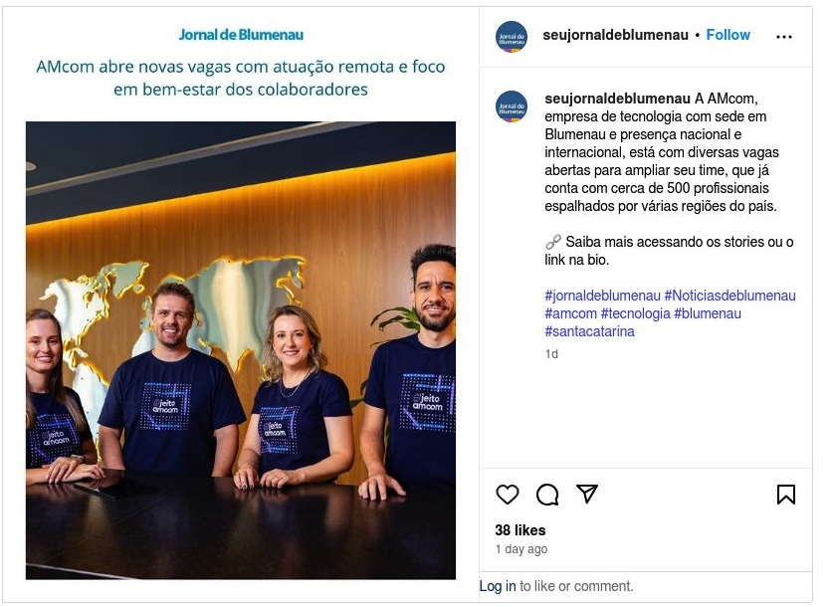Click Log in to like or comment
Screen dimensions: 832x607
coord(498,586)
